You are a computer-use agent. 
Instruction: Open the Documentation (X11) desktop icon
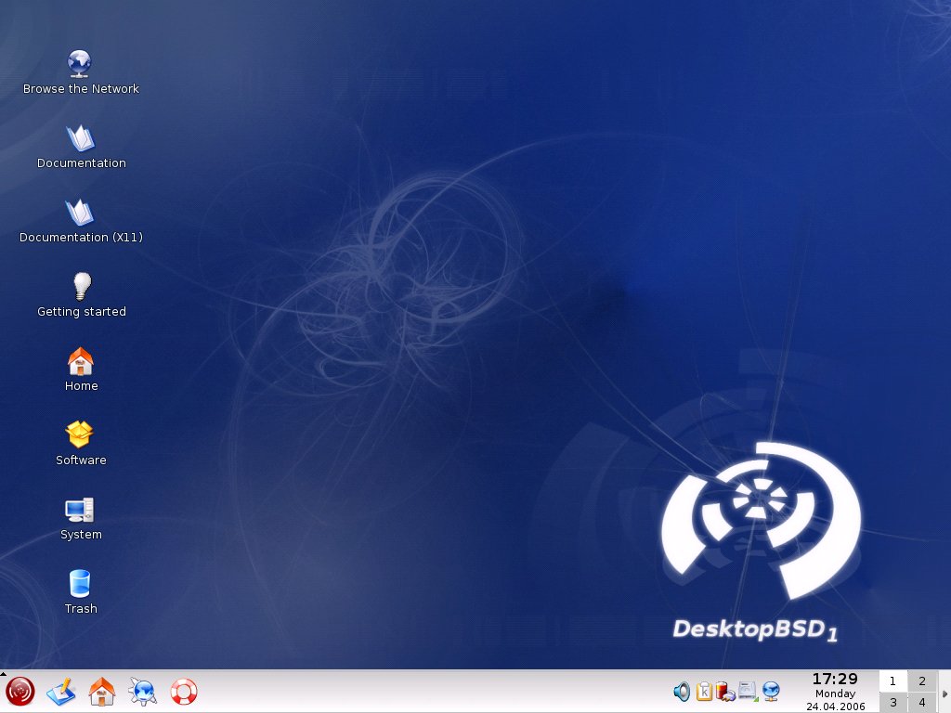coord(81,214)
